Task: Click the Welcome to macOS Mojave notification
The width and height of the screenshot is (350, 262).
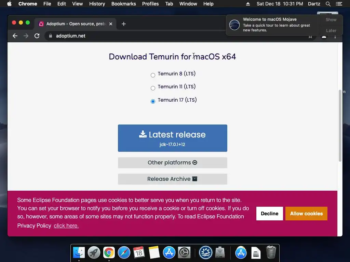Action: (x=272, y=25)
